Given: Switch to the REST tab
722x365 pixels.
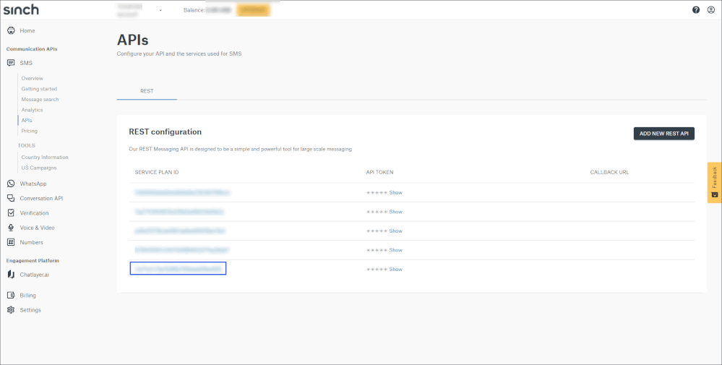Looking at the screenshot, I should click(147, 91).
